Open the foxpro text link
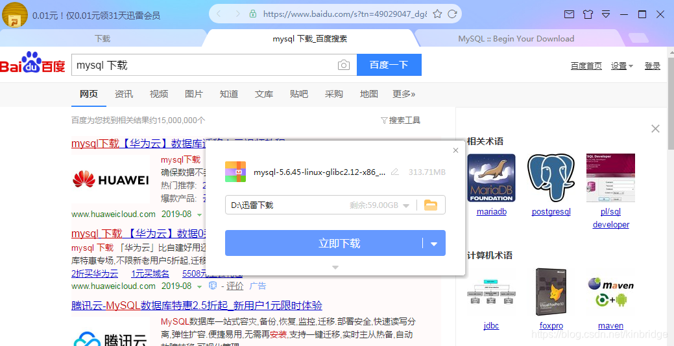 (x=551, y=326)
